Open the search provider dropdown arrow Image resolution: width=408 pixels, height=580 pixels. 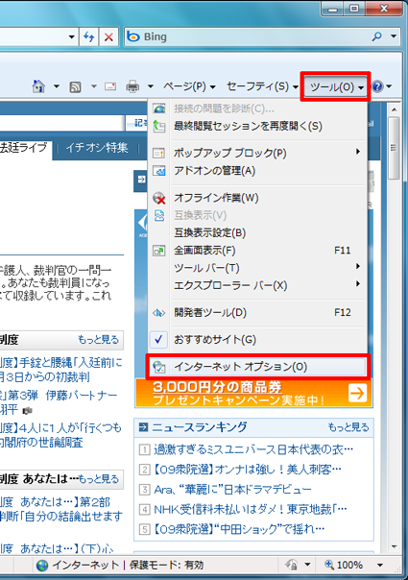tap(394, 36)
